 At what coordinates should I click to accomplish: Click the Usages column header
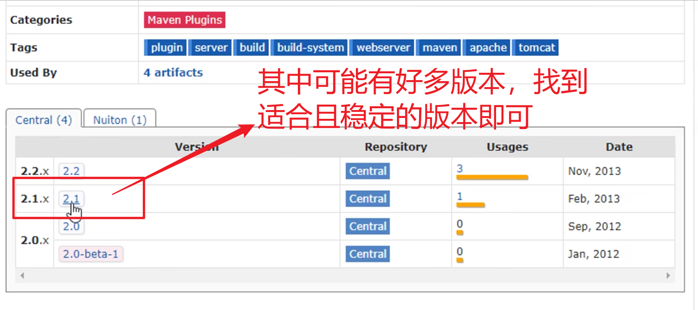(507, 147)
